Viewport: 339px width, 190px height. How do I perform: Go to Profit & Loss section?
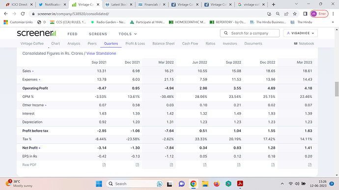click(135, 44)
